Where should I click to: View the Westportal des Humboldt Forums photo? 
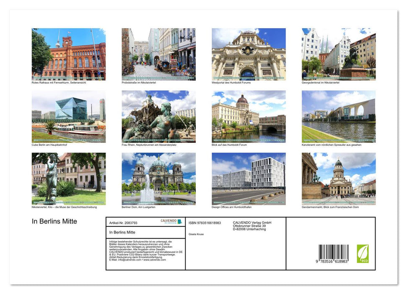[x=248, y=53]
